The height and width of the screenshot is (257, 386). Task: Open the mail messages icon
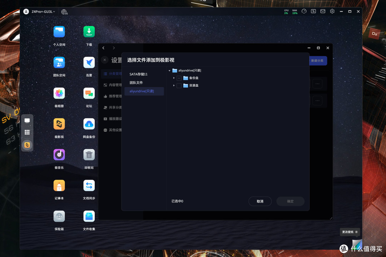click(323, 11)
